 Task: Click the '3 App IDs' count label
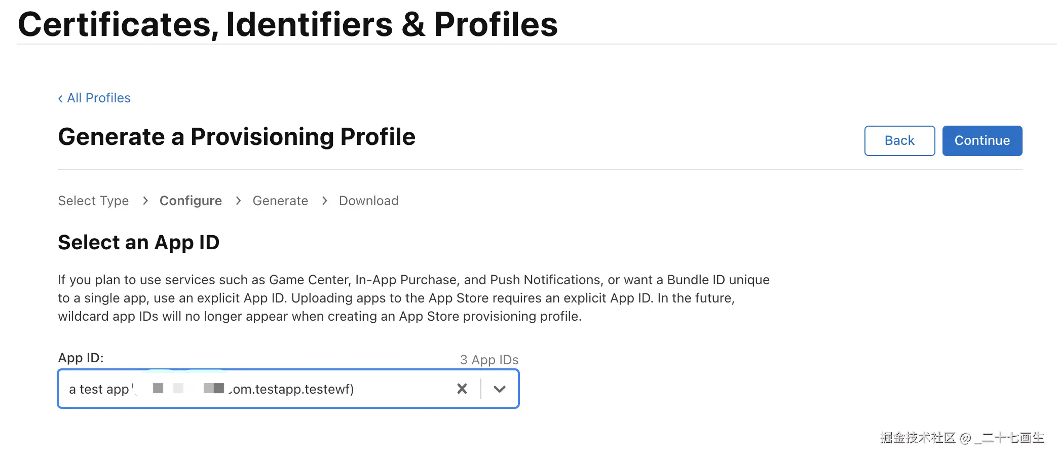click(489, 360)
